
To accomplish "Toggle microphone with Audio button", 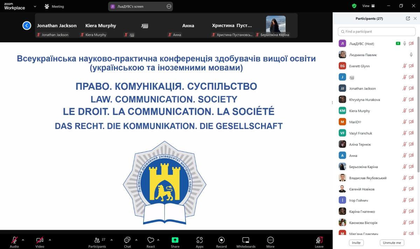I will click(14, 240).
